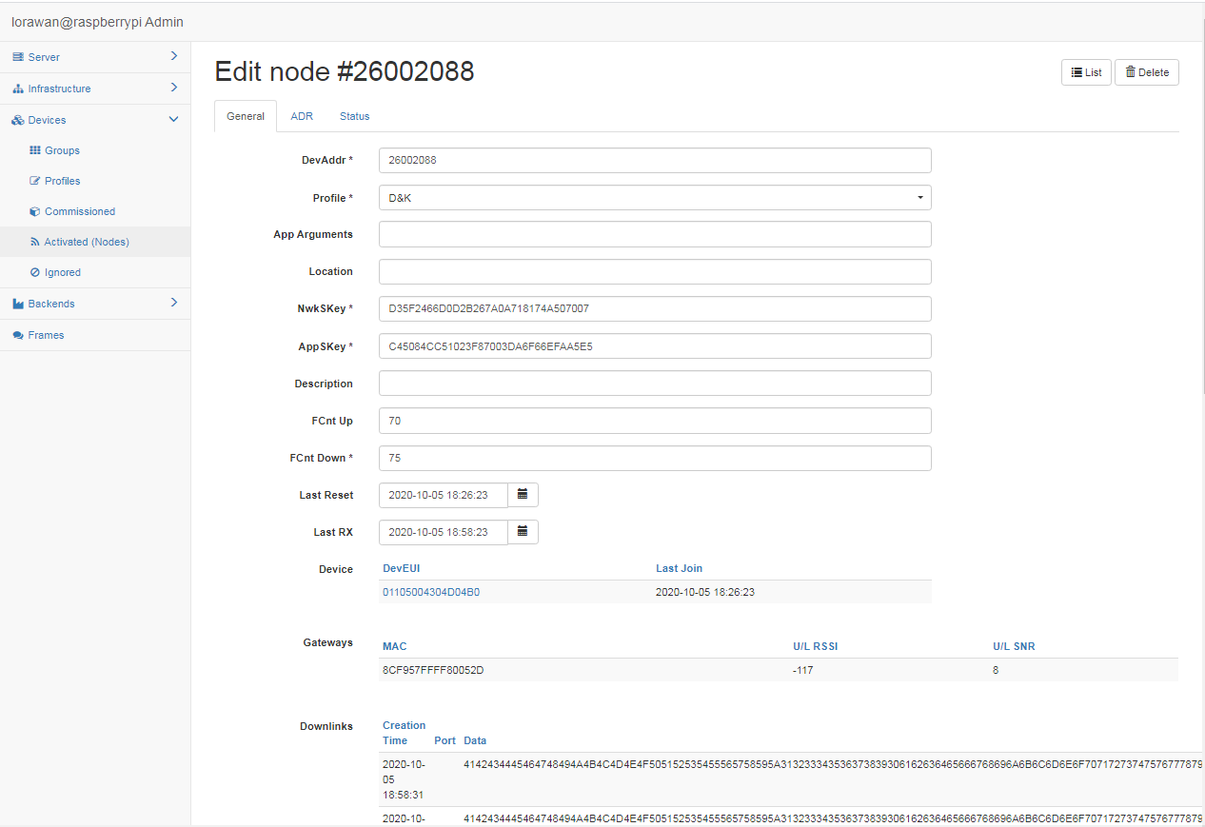The width and height of the screenshot is (1205, 827).
Task: Click the Infrastructure sidebar icon
Action: click(18, 89)
